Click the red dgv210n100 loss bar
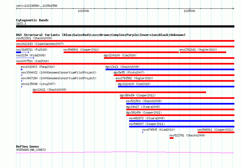The image size is (242, 168). (169, 58)
